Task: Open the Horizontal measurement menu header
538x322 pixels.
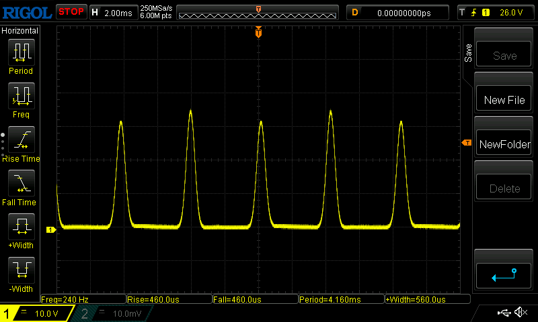Action: click(x=20, y=31)
